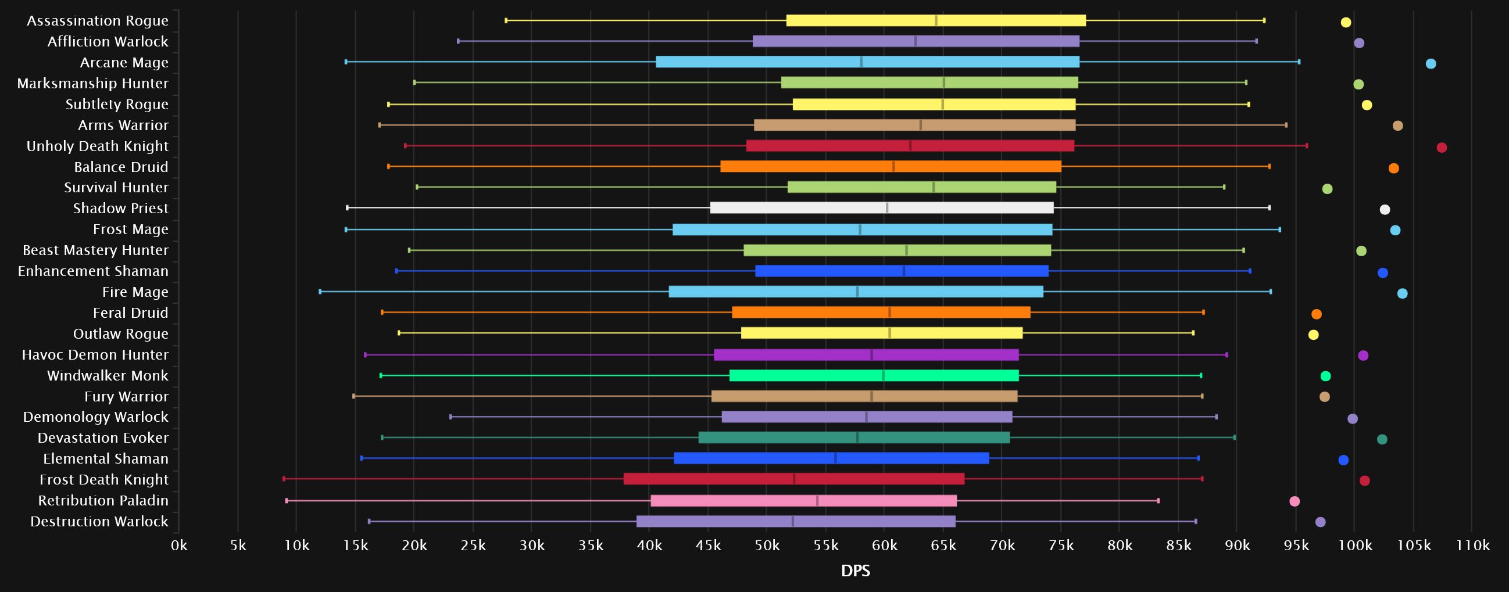Select the Arcane Mage outlier dot
Image resolution: width=1509 pixels, height=592 pixels.
pos(1431,64)
